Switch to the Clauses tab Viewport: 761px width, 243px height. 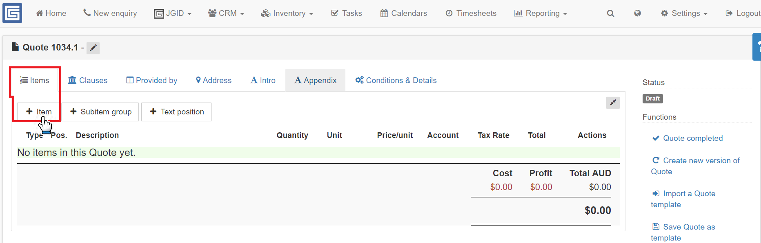tap(88, 80)
